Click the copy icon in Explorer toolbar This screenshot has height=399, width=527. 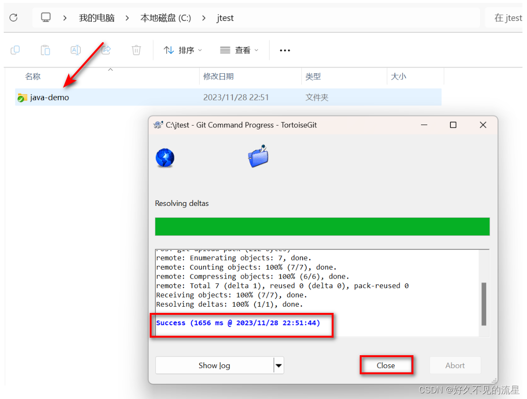[15, 50]
